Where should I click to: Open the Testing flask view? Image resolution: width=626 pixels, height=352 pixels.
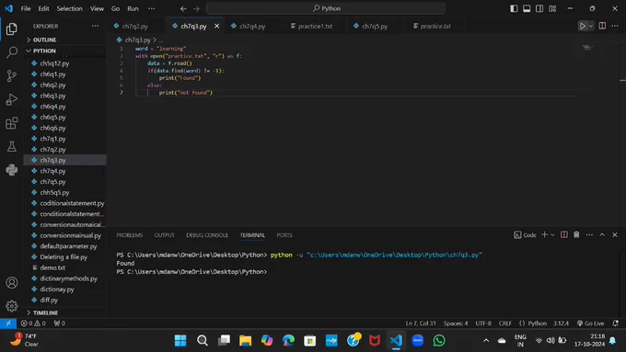pos(12,146)
